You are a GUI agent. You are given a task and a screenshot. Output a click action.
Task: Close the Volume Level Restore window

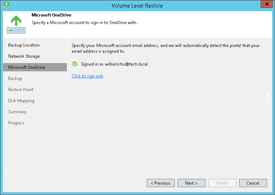pos(267,4)
